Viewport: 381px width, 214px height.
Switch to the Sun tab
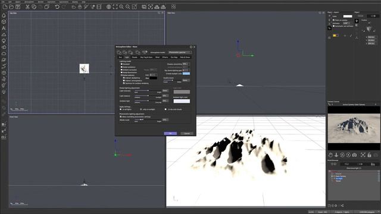120,57
